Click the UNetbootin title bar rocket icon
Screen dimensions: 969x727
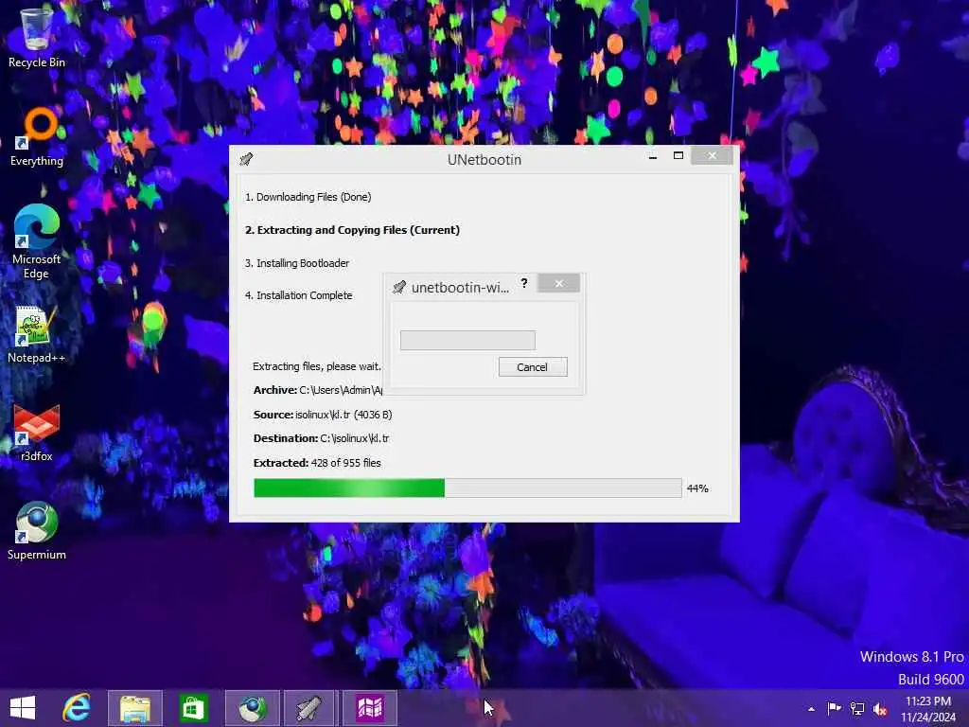(x=246, y=159)
